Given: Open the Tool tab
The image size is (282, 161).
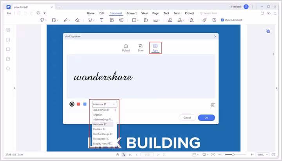Looking at the screenshot, I should pos(166,13).
